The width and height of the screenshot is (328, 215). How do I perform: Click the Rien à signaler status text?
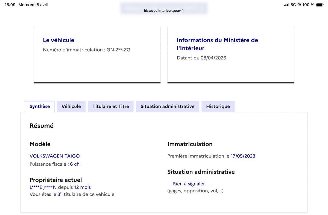(189, 184)
